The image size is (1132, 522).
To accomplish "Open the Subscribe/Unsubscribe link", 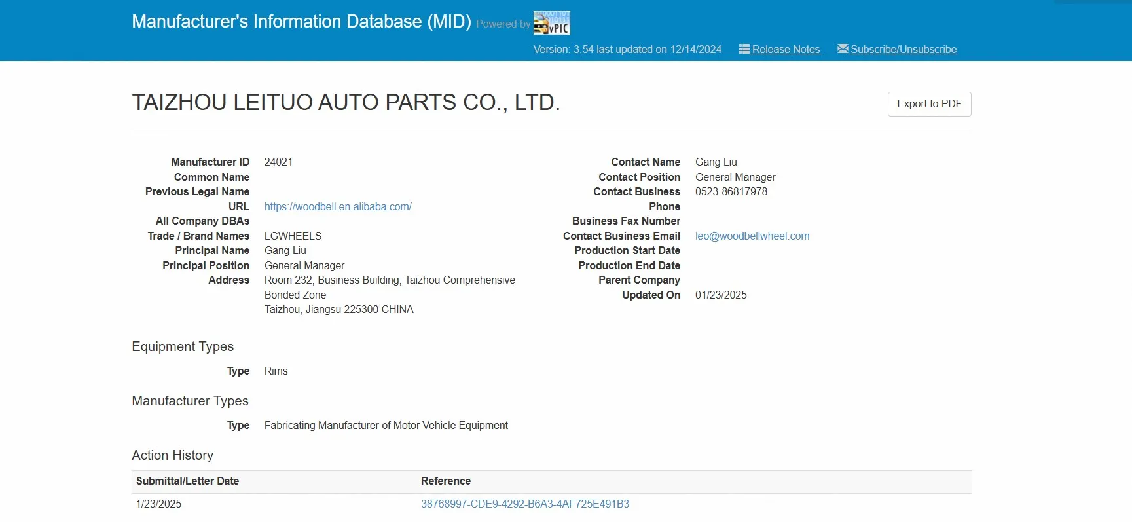I will [903, 50].
